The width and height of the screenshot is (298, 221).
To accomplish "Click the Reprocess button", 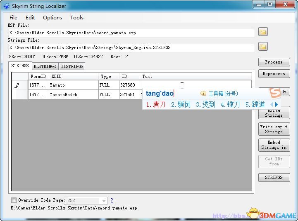I will [274, 73].
